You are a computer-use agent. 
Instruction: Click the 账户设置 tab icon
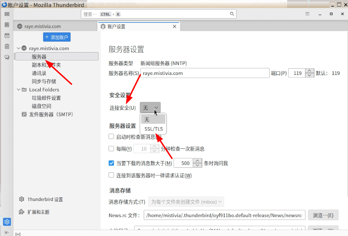pos(103,27)
